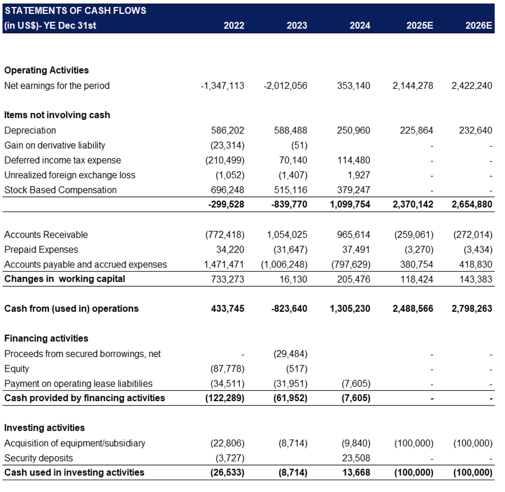This screenshot has height=492, width=505.
Task: Click operations cash value -823,640
Action: pos(289,309)
